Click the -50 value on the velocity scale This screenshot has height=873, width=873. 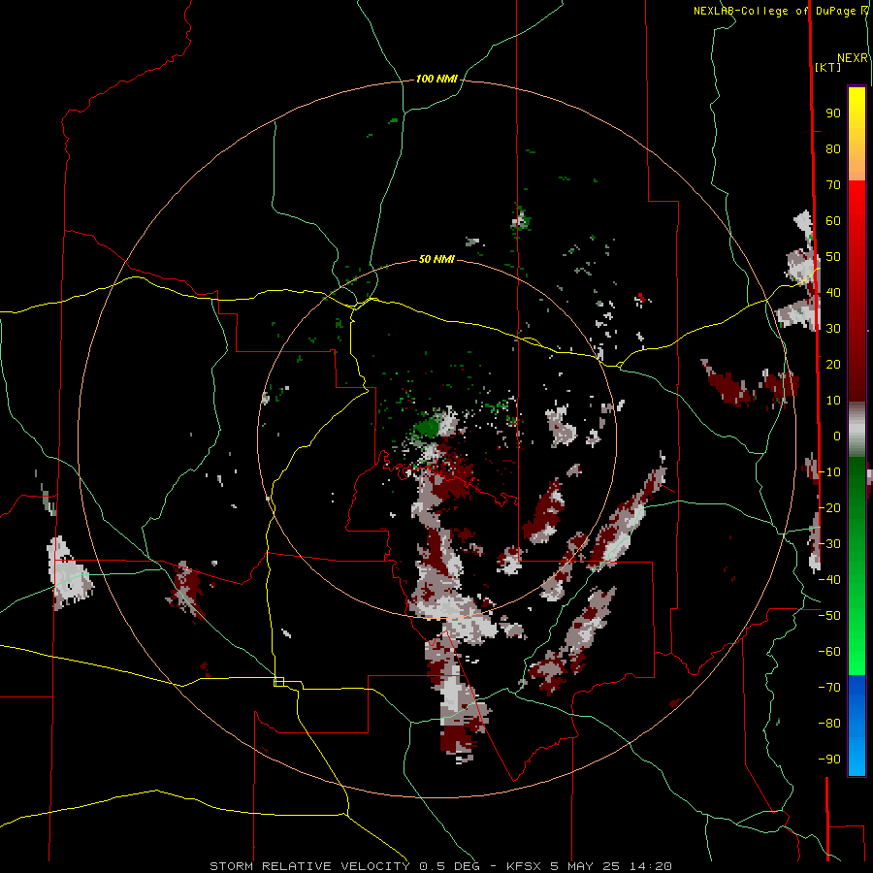click(x=829, y=616)
